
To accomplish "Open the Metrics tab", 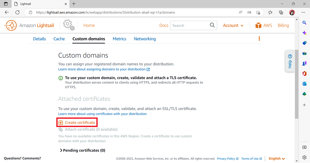I will coord(119,39).
